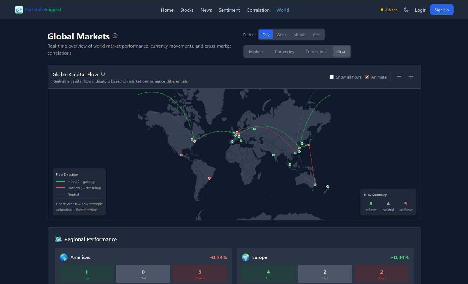Zoom in the map with plus icon
Screen dimensions: 468x284
411,77
